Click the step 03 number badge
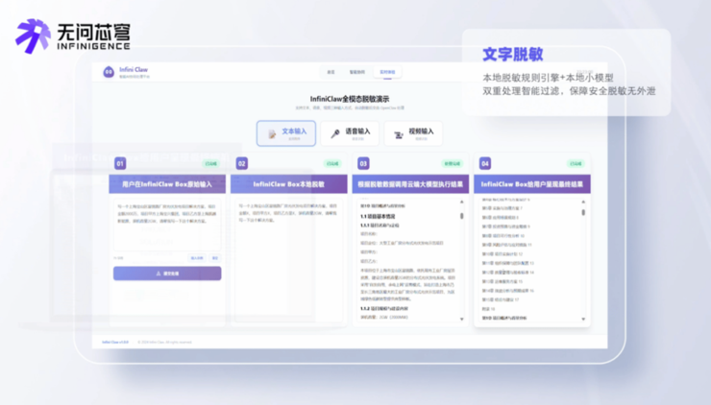The image size is (711, 405). (x=363, y=164)
